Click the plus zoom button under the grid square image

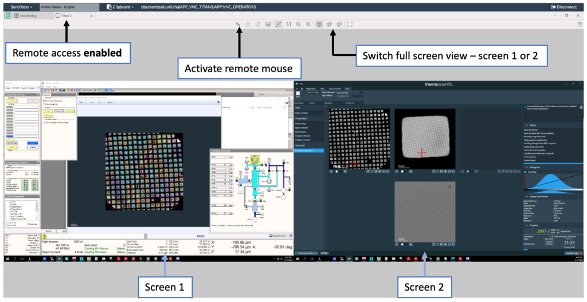[x=410, y=171]
